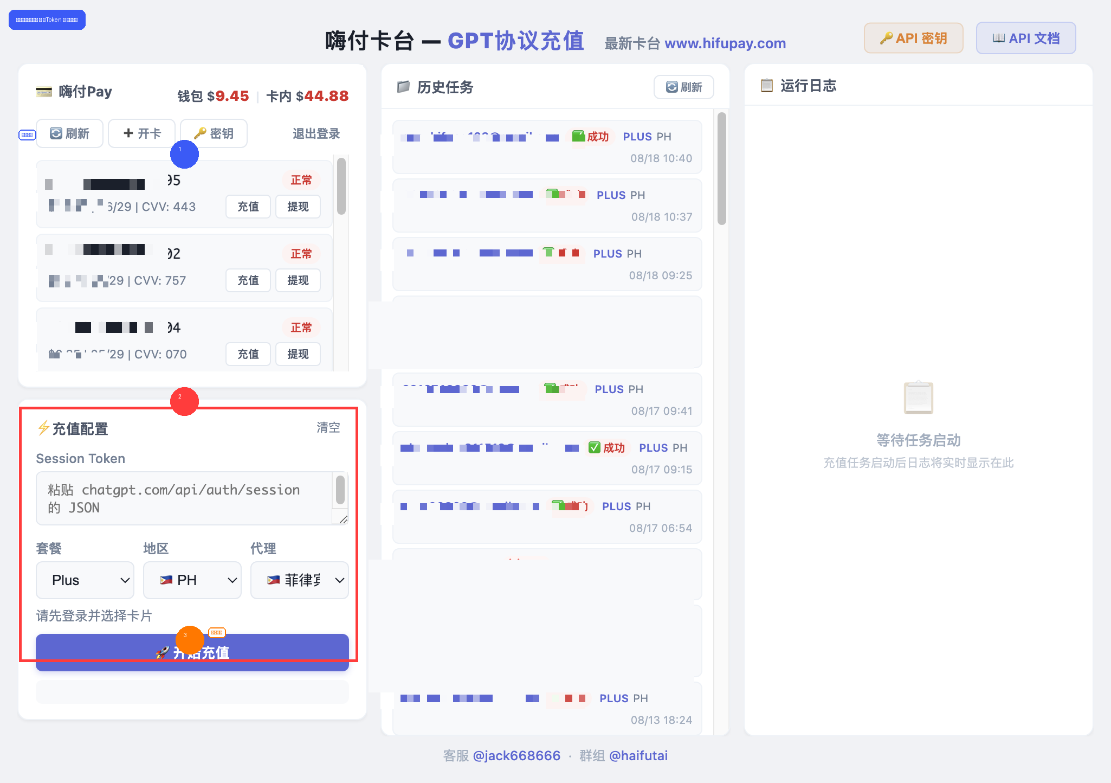
Task: Click the 正常 status of card ending 95
Action: pos(301,180)
